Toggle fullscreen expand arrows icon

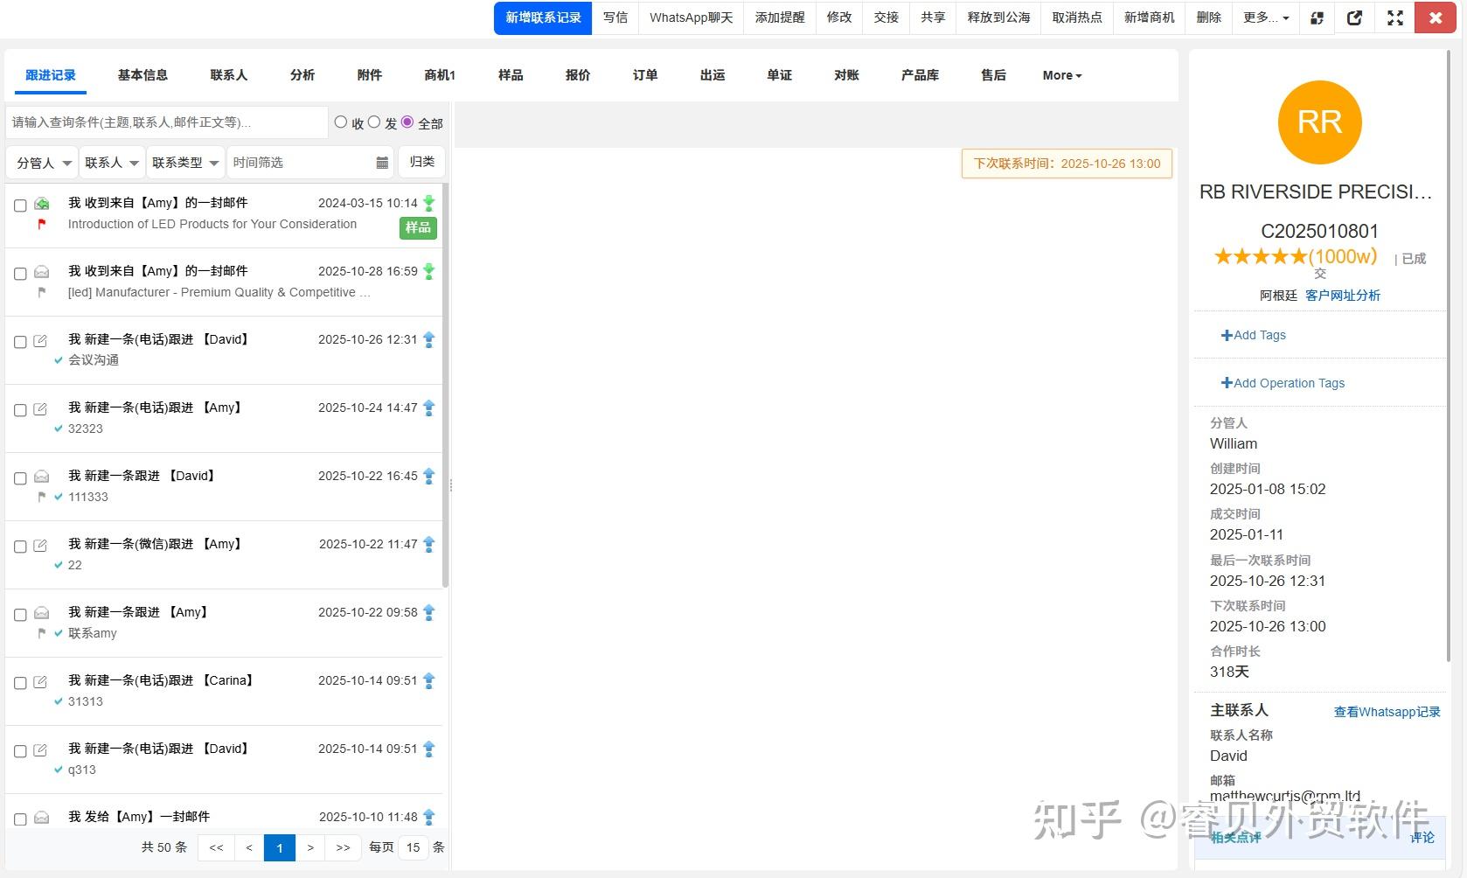tap(1395, 17)
